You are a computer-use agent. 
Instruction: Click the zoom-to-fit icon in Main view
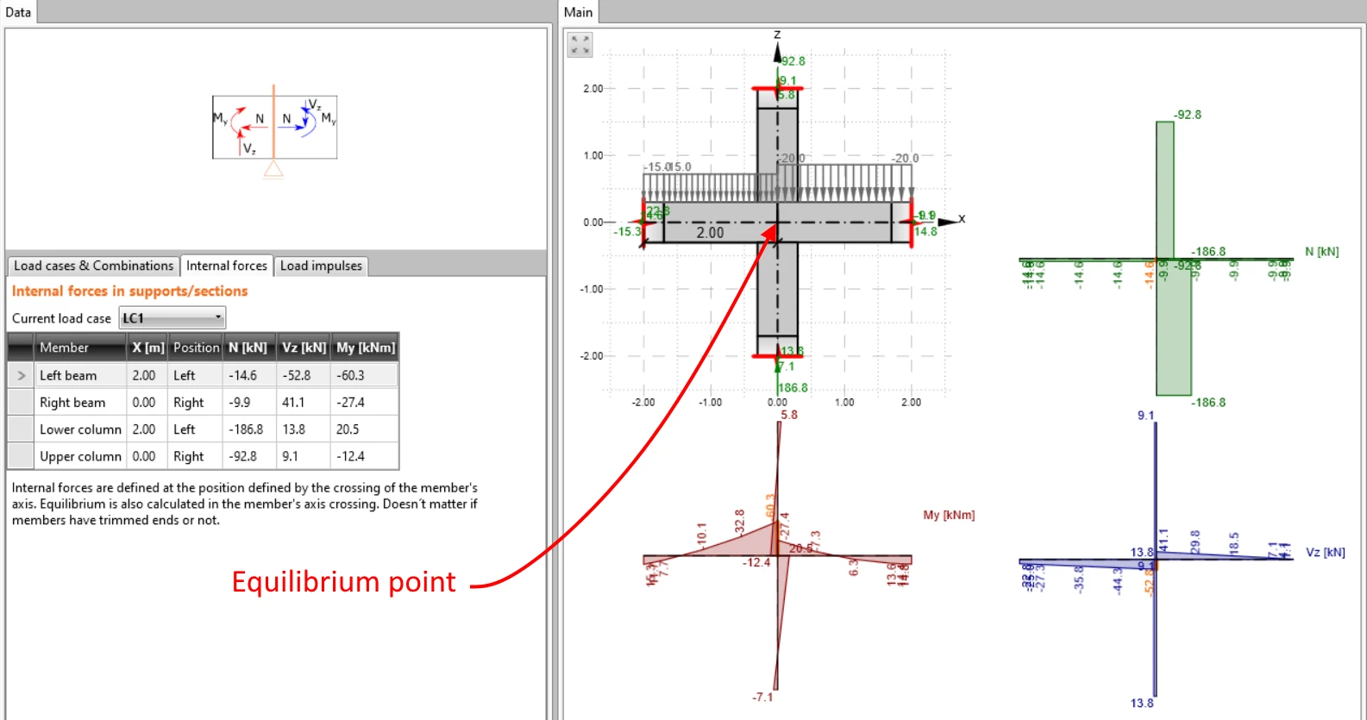pyautogui.click(x=580, y=45)
